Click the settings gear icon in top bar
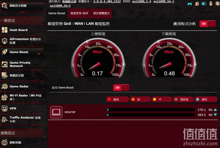The image size is (220, 148). tap(218, 4)
